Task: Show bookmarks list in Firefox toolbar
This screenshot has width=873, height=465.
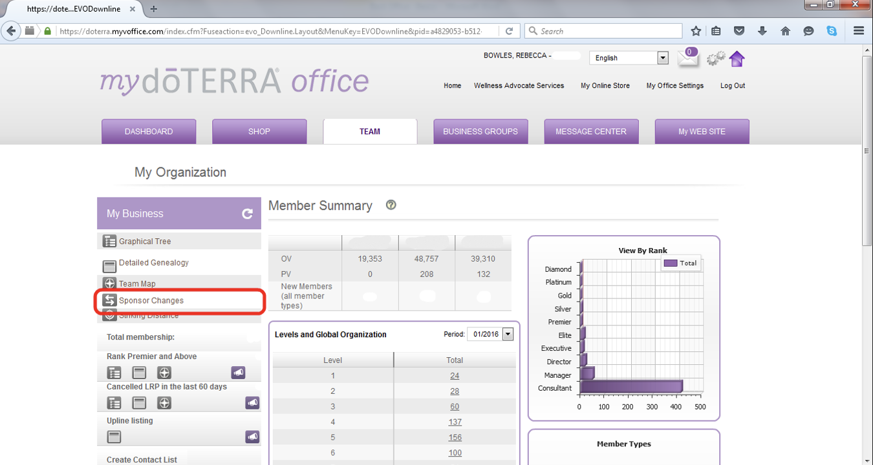Action: coord(716,31)
